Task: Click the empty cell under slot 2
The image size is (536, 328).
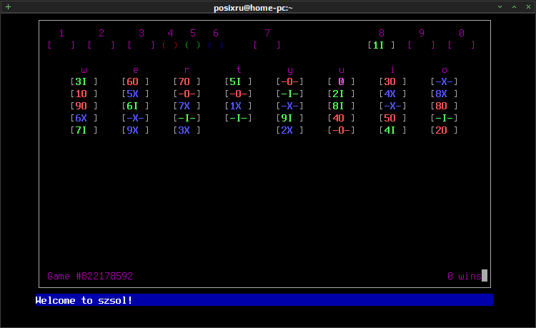Action: click(101, 45)
